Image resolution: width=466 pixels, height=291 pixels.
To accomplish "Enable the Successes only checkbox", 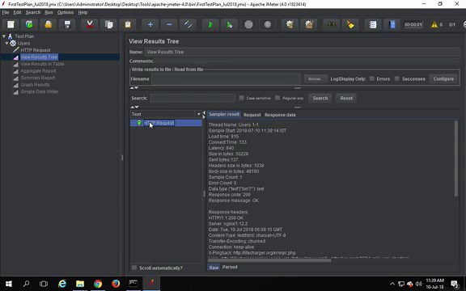I will pyautogui.click(x=397, y=78).
